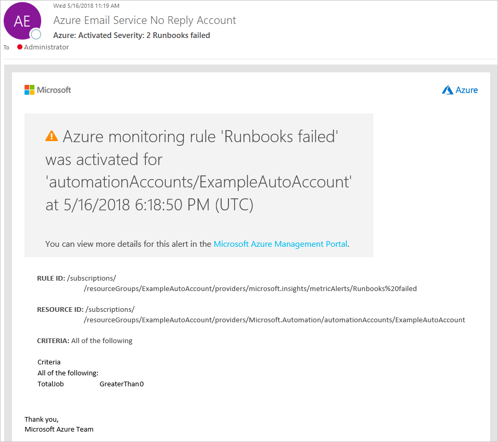
Task: Open the Microsoft Azure Management Portal link
Action: click(280, 244)
